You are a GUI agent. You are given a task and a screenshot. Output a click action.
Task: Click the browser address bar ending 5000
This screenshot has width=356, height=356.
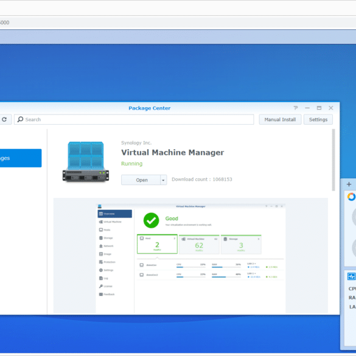pos(178,23)
